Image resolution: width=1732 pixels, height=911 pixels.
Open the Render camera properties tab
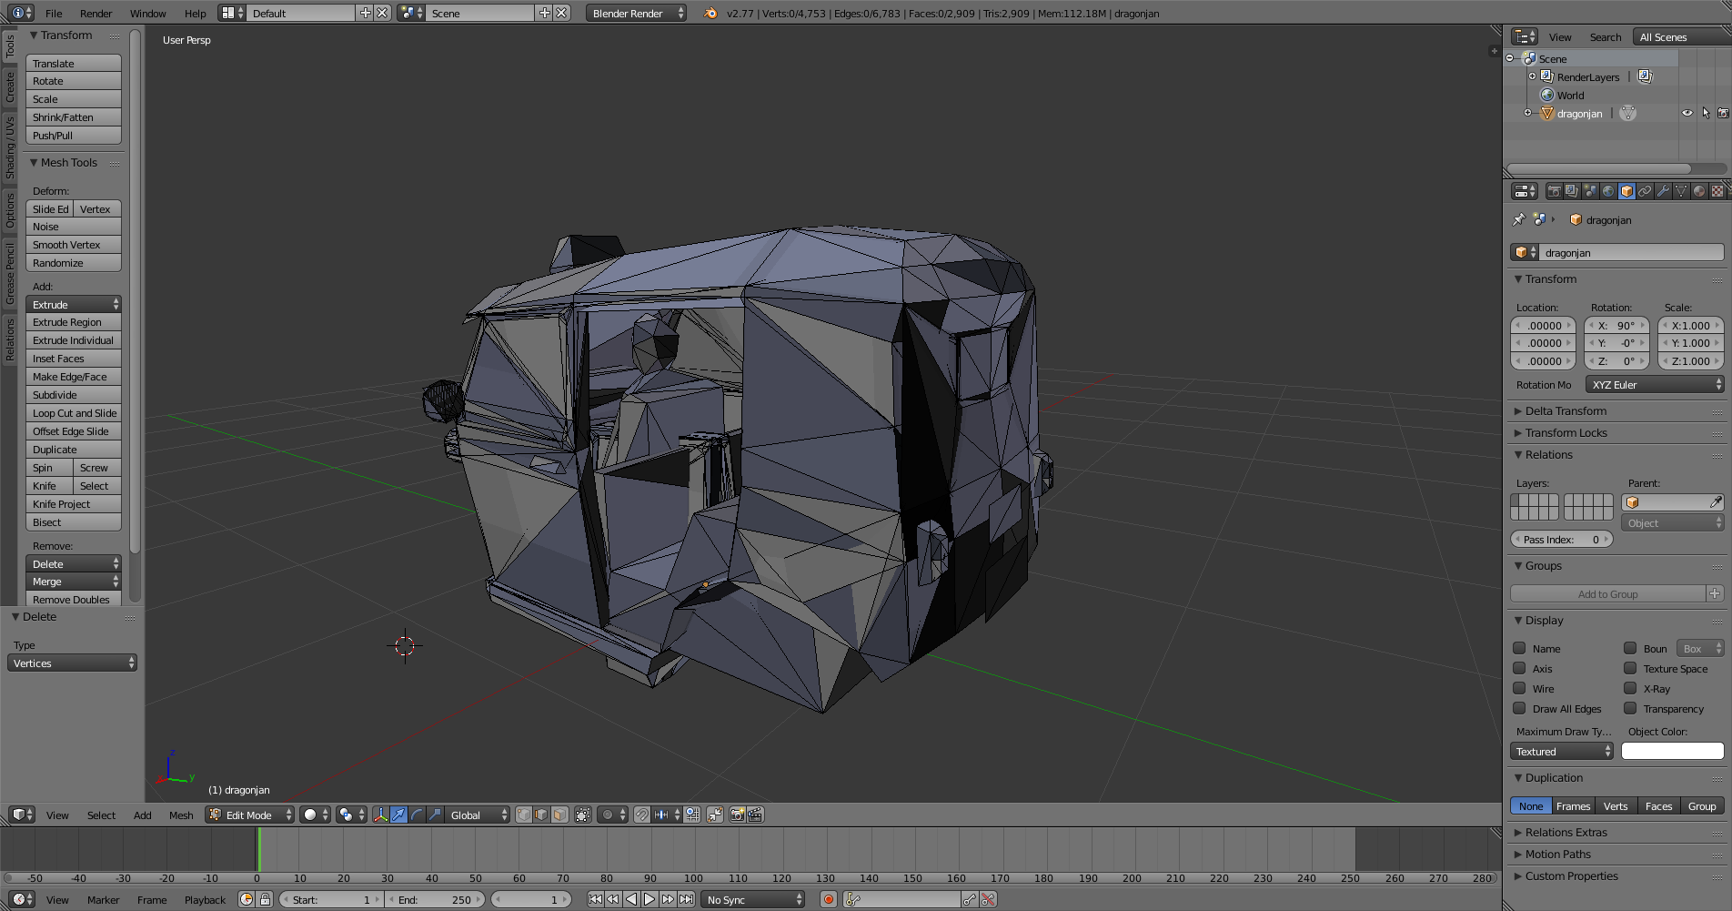[1554, 191]
